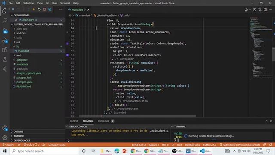Open the Explorer view in activity bar
This screenshot has width=275, height=155.
click(5, 11)
